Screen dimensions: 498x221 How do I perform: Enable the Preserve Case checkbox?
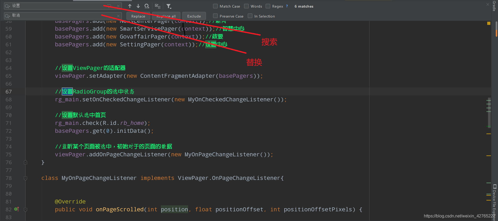215,16
